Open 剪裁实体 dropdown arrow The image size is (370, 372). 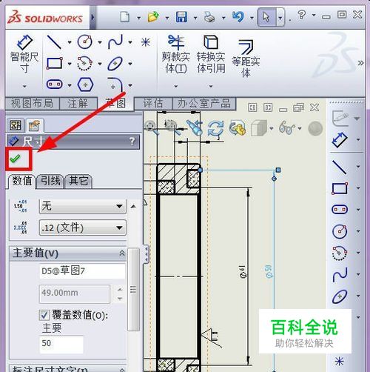[x=175, y=86]
